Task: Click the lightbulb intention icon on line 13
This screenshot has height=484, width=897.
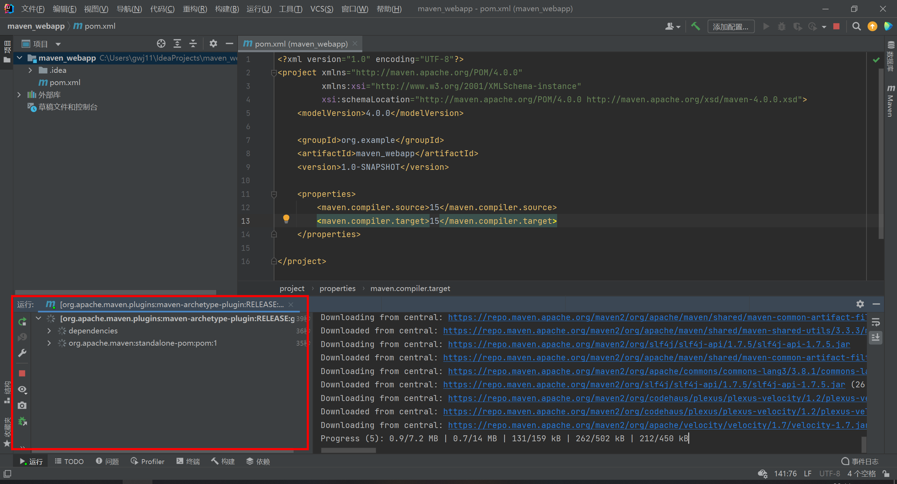Action: (x=286, y=219)
